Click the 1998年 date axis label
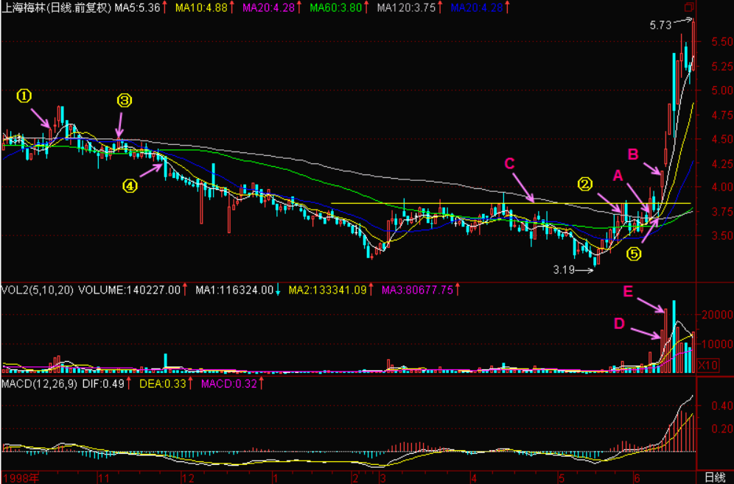 21,477
